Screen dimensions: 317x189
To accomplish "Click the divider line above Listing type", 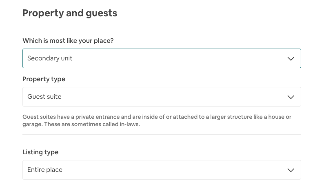I will 162,135.
